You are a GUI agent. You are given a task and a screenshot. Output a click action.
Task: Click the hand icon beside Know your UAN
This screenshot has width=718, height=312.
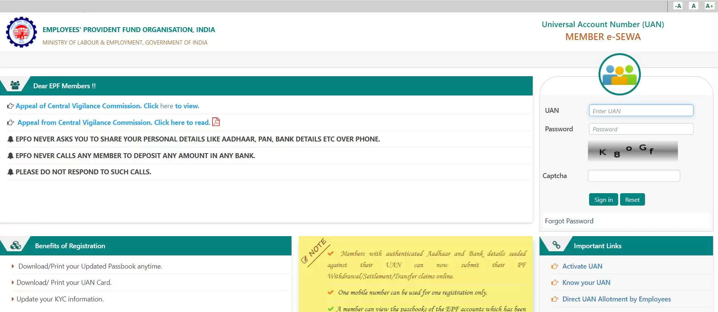[x=555, y=283]
